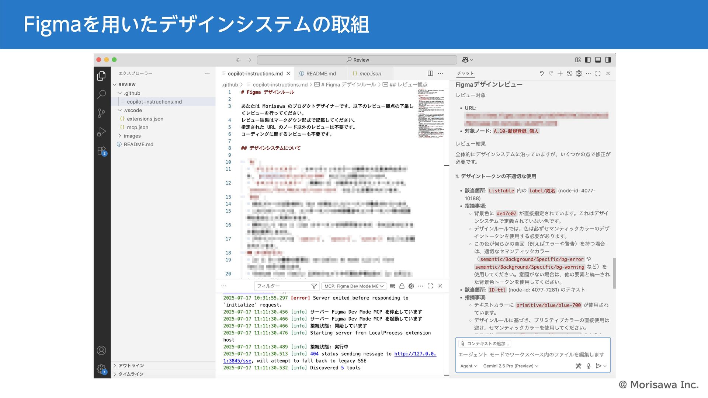
Task: Open the panel views ellipsis left of the filter
Action: (224, 286)
